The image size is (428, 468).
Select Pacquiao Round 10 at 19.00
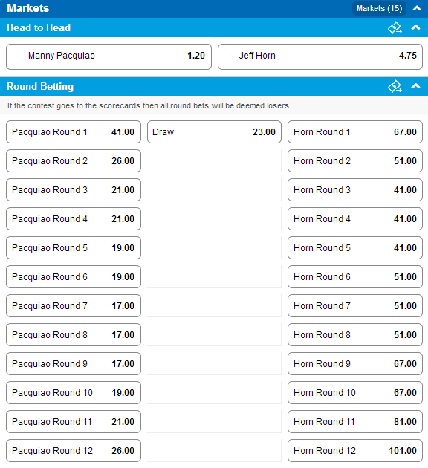[x=74, y=392]
